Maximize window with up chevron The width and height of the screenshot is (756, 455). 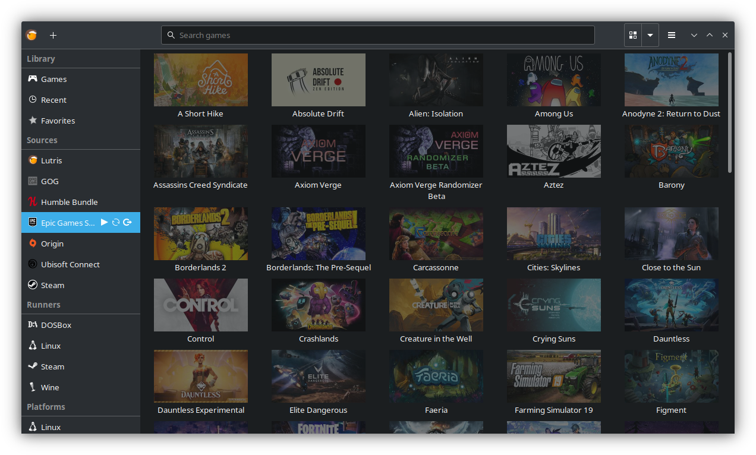[710, 35]
